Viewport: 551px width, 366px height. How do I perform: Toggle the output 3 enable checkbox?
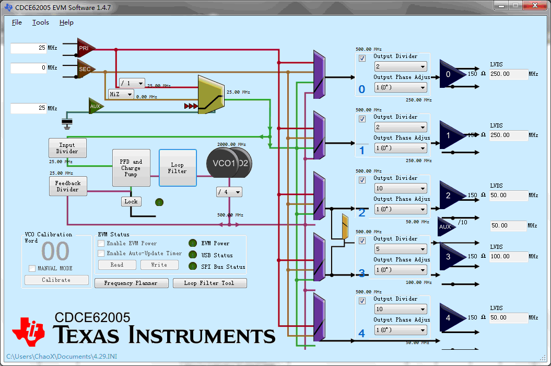click(x=362, y=241)
